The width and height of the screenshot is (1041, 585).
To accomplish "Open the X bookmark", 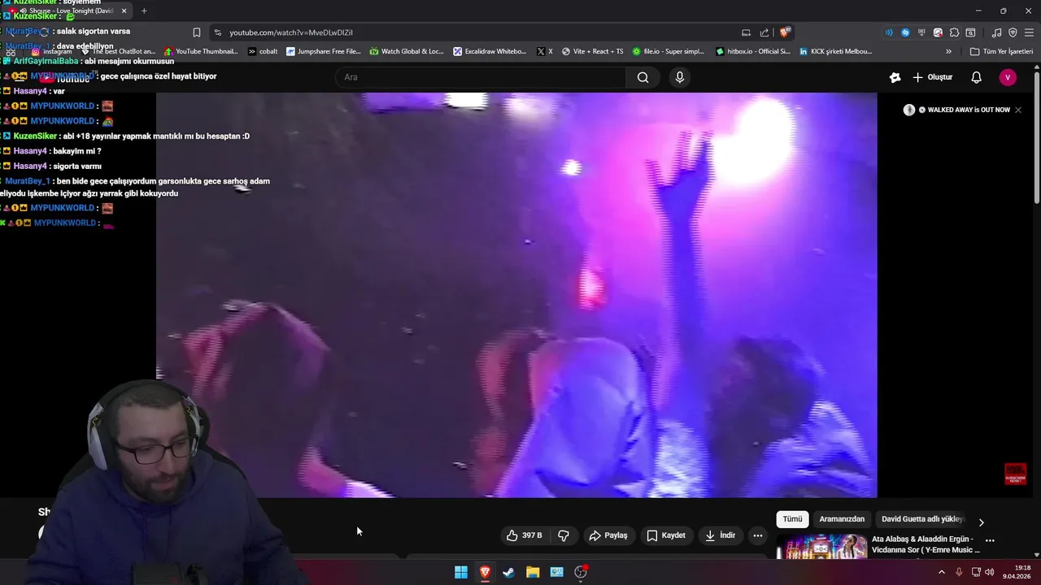I will [x=545, y=51].
